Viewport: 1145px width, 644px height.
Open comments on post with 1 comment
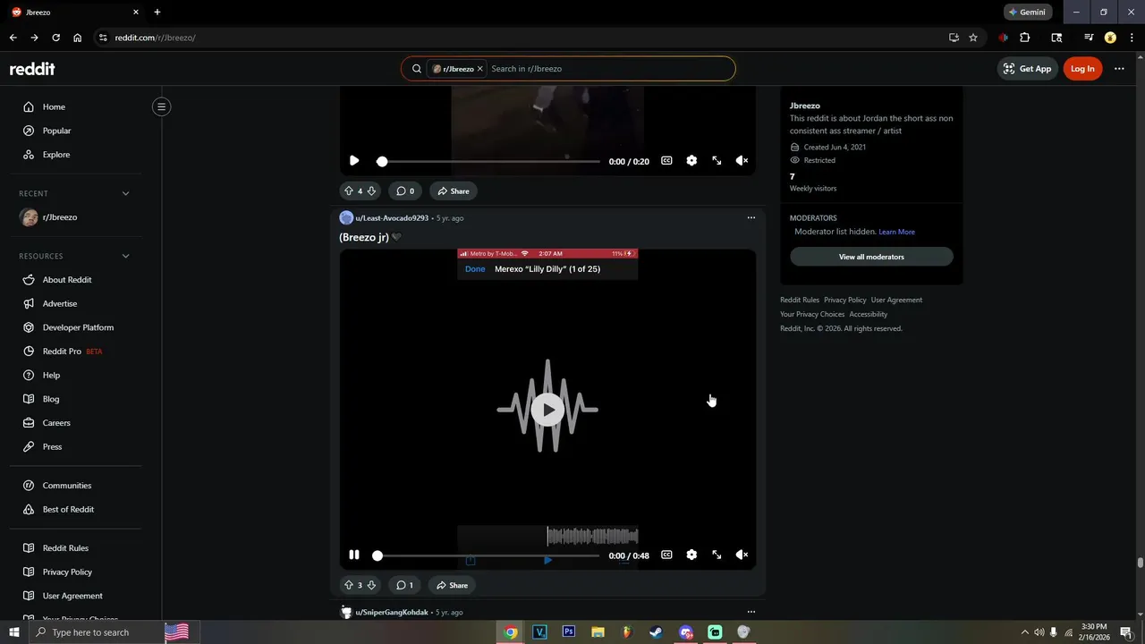coord(404,585)
